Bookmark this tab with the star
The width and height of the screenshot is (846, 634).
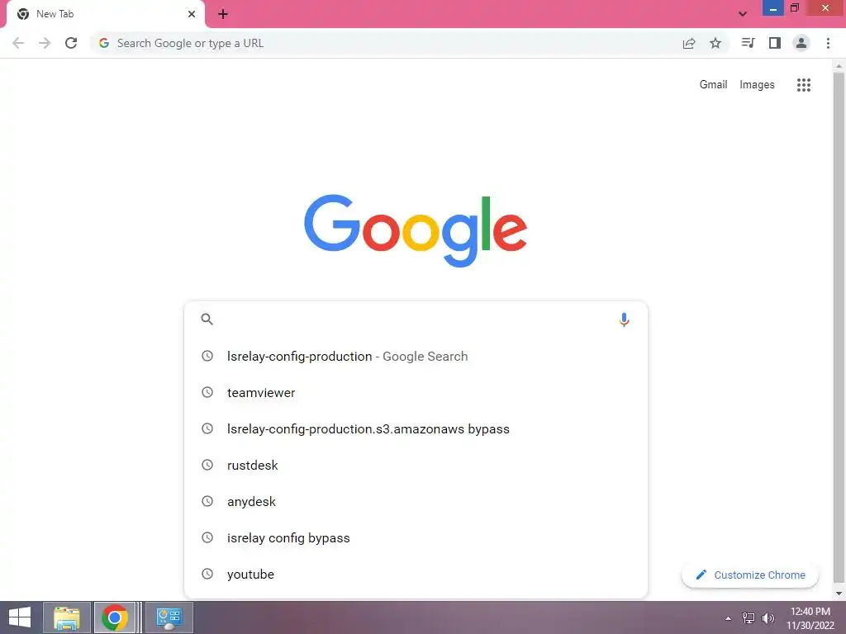[x=715, y=43]
